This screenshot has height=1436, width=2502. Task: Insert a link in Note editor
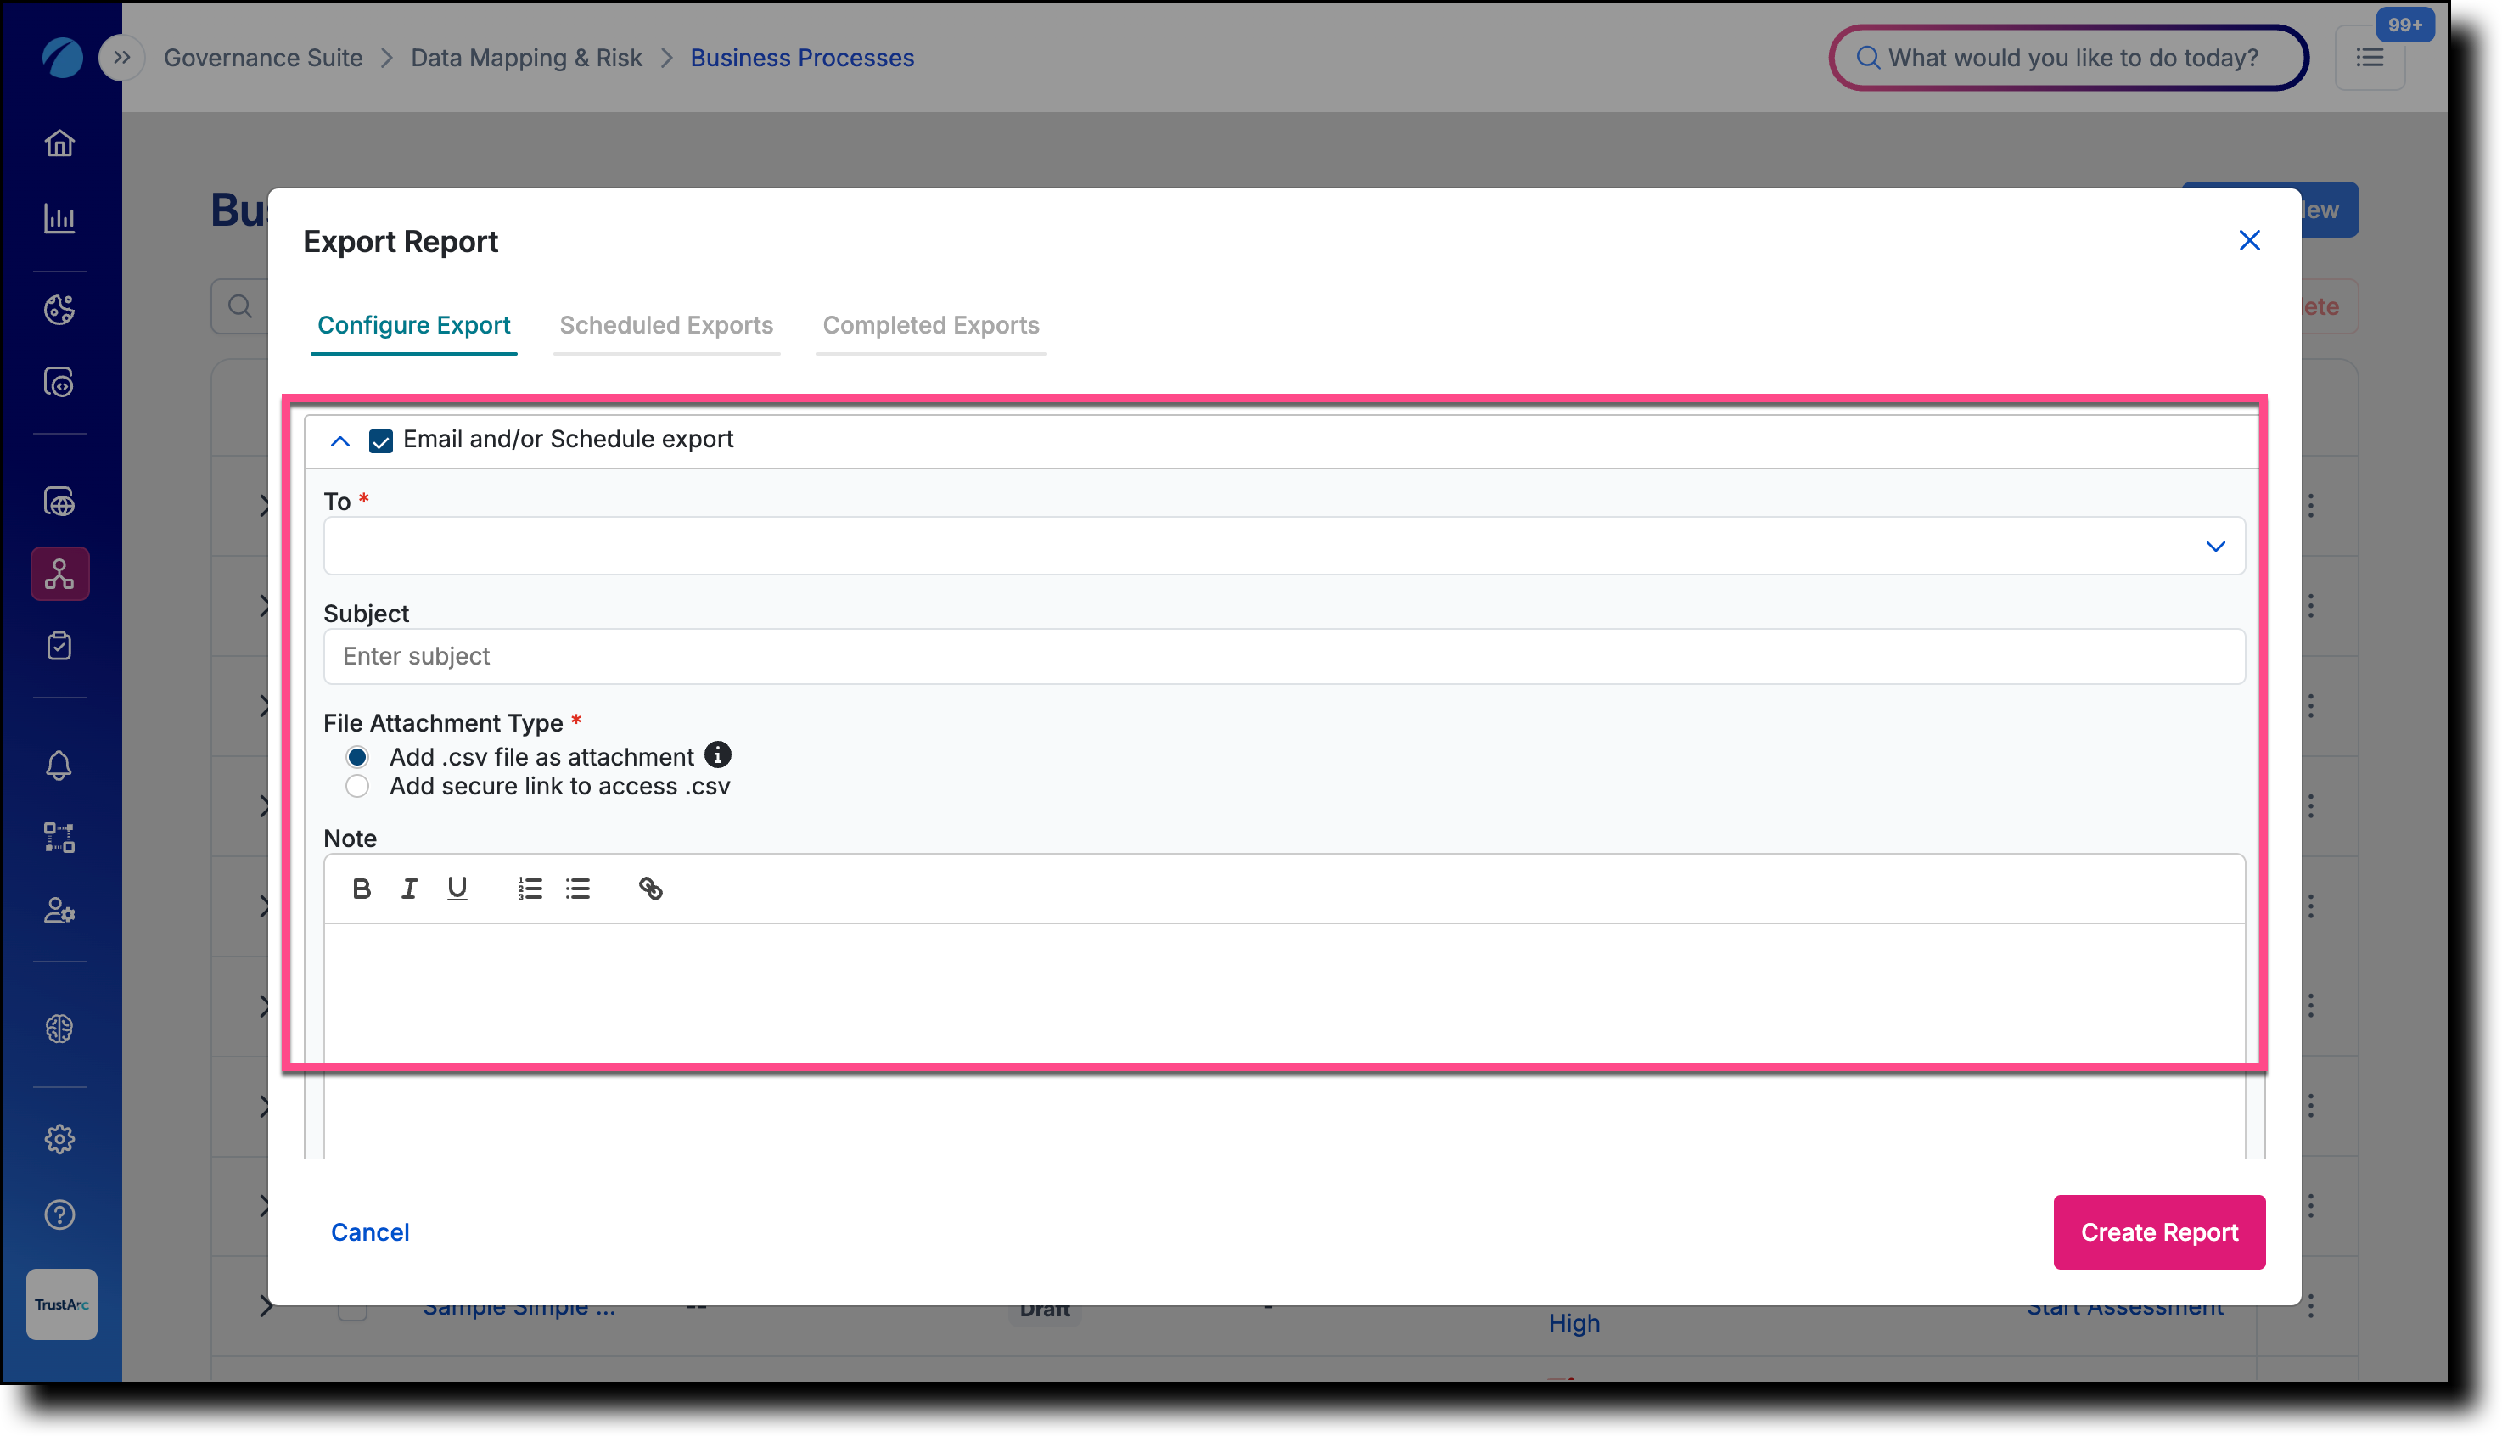(x=650, y=889)
